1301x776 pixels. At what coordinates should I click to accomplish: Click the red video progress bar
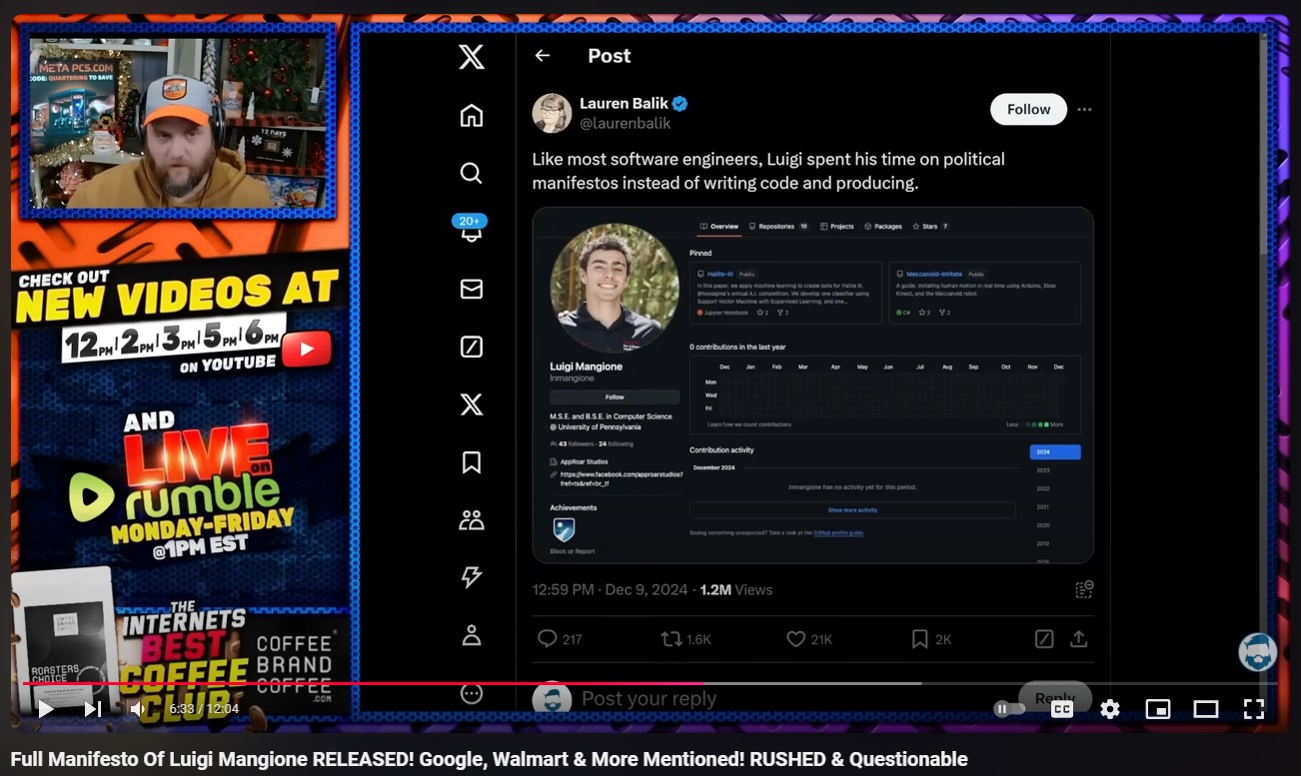click(360, 683)
